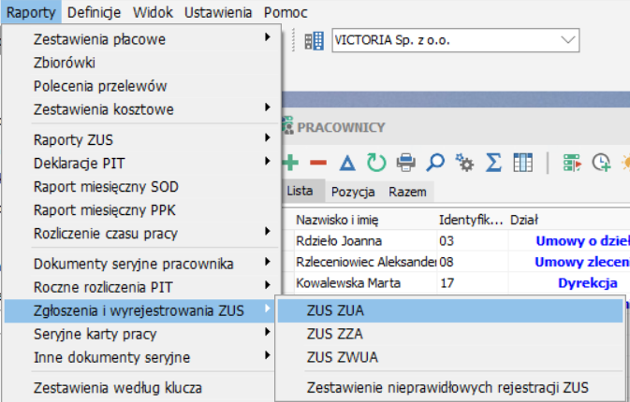
Task: Click the gears settings icon
Action: (x=464, y=163)
